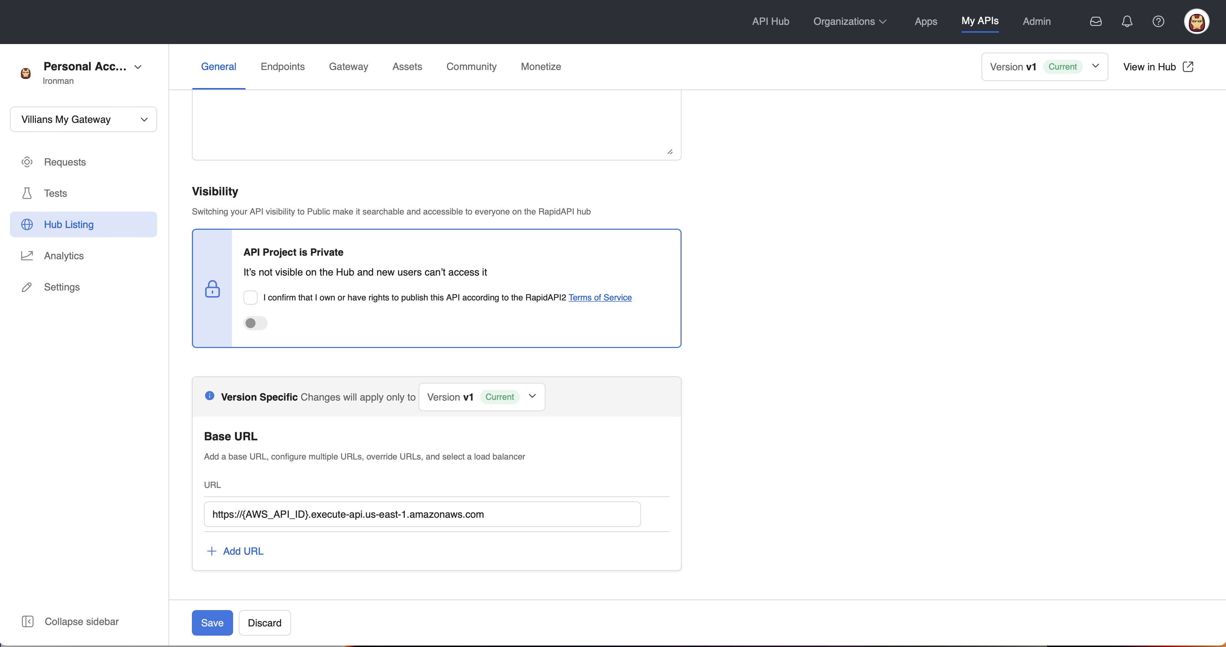Click the Collapse sidebar icon
1226x647 pixels.
(x=28, y=621)
